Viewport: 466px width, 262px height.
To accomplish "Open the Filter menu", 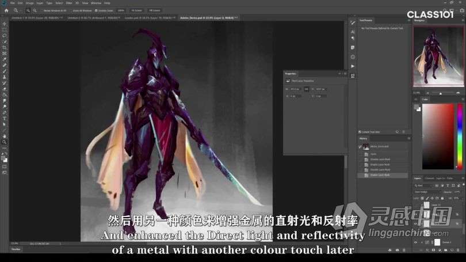I will coord(69,3).
